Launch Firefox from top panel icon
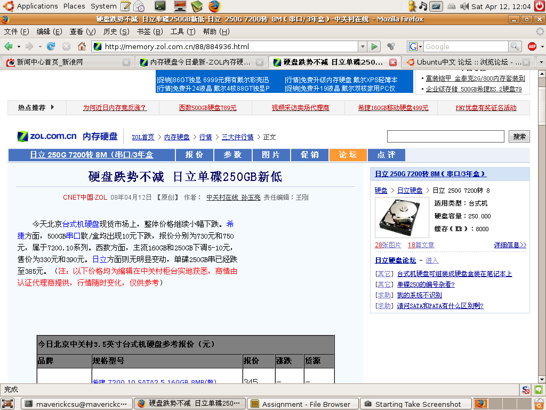The image size is (546, 410). pos(214,6)
